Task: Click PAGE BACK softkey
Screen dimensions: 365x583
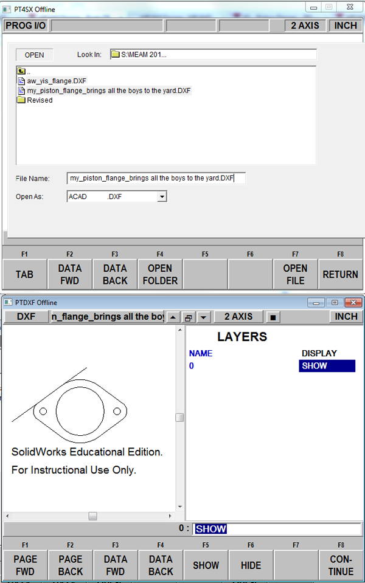Action: pos(71,565)
